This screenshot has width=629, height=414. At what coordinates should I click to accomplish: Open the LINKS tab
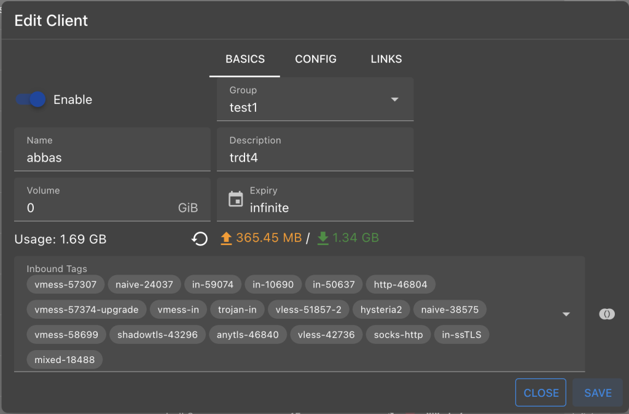point(386,59)
